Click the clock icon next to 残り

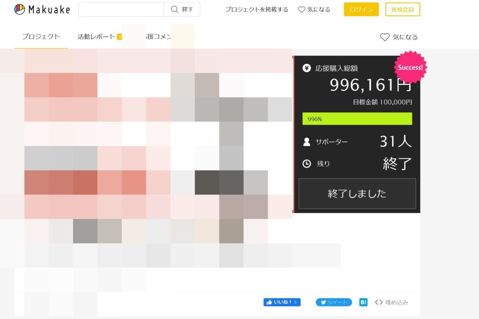tap(307, 163)
